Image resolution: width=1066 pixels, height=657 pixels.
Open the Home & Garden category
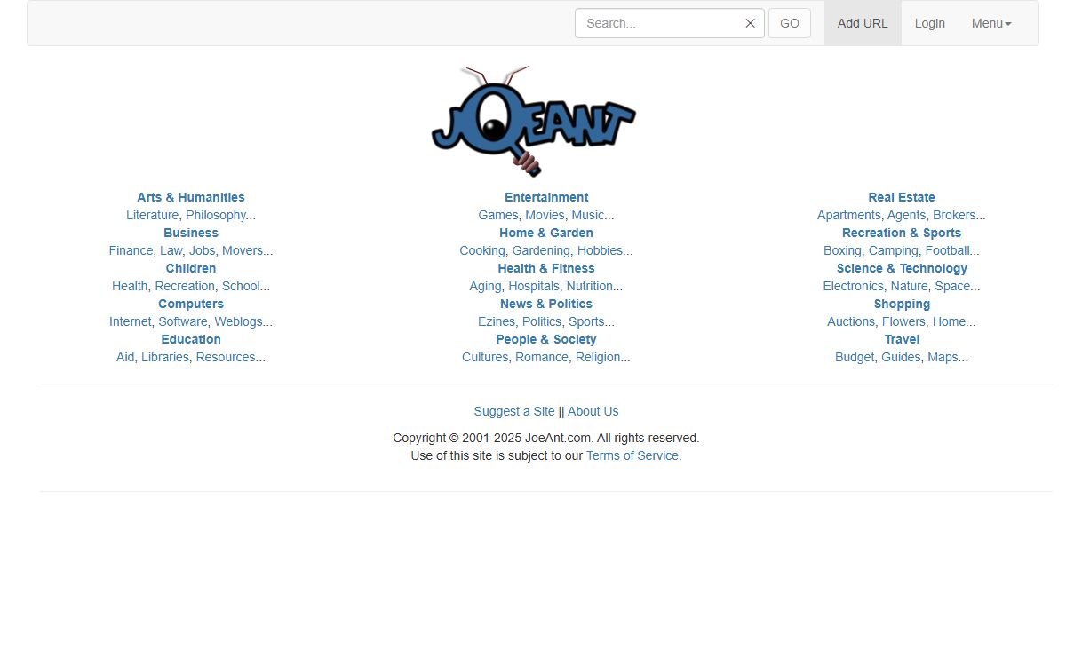546,233
